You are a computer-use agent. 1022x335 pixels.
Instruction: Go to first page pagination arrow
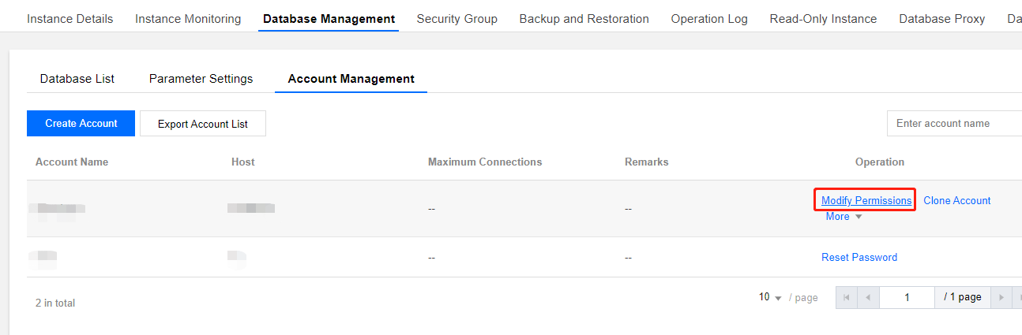coord(847,297)
